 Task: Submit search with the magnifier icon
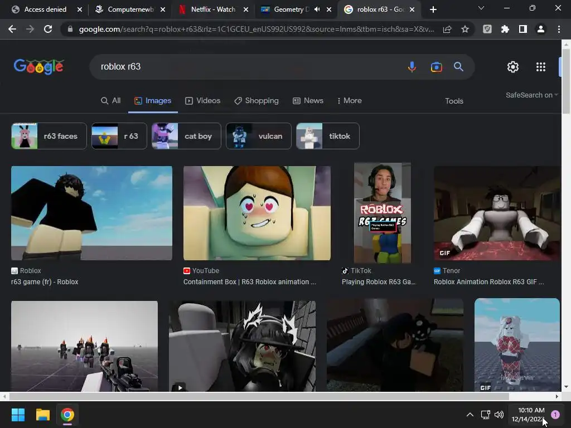[x=458, y=67]
